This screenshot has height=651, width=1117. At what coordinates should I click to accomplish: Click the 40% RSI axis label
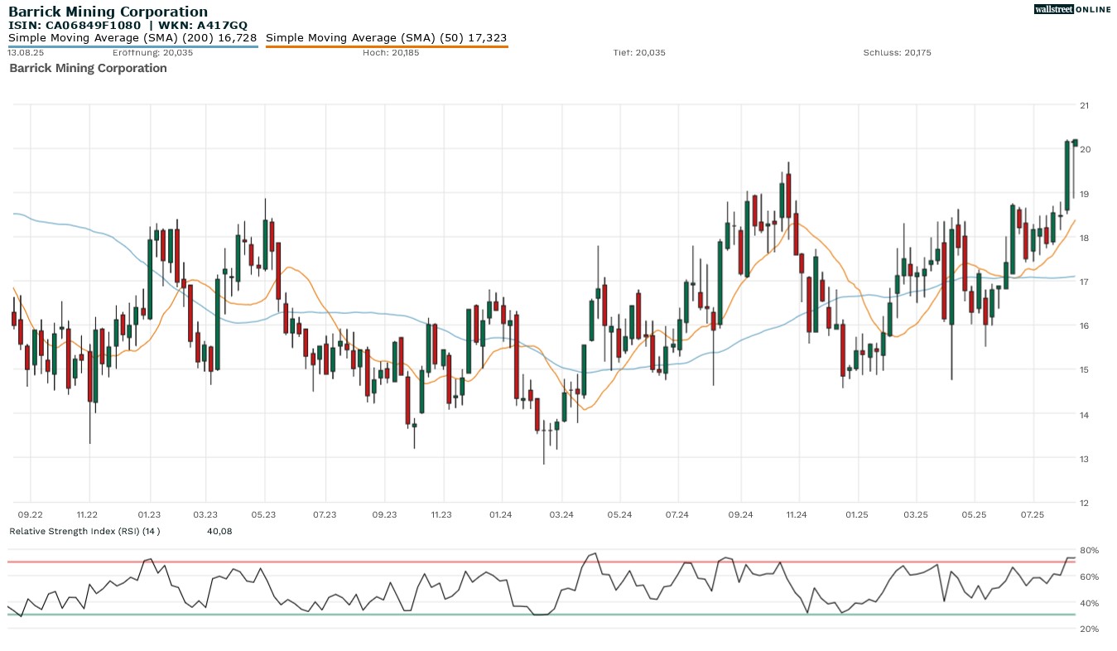pyautogui.click(x=1089, y=603)
